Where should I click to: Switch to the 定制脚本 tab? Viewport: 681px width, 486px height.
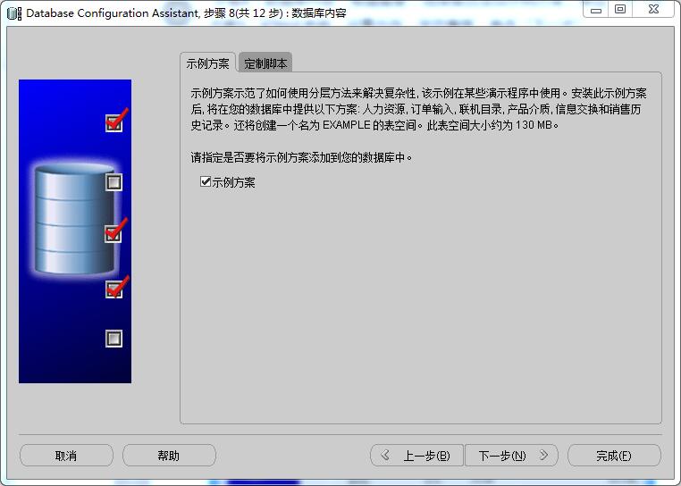click(x=265, y=63)
